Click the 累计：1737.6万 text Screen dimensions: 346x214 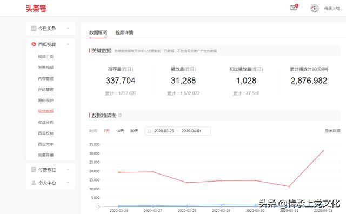[x=121, y=93]
